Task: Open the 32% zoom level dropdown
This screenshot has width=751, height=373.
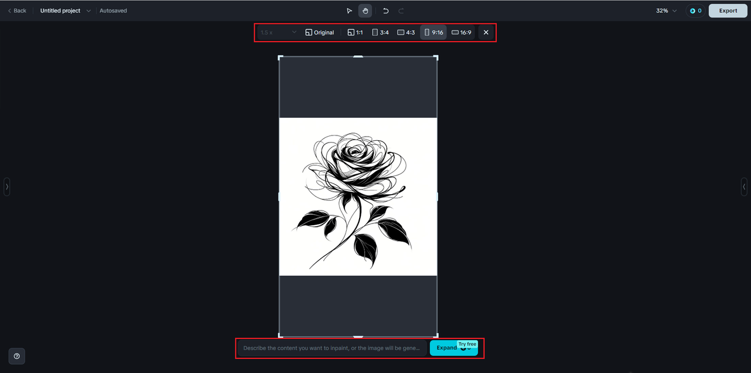Action: (x=667, y=11)
